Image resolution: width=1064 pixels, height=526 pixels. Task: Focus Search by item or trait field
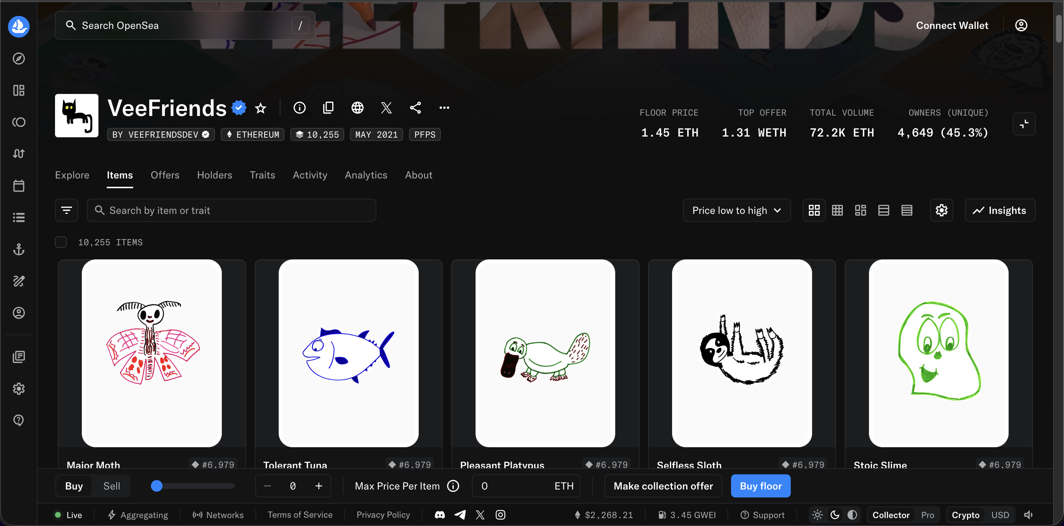pyautogui.click(x=231, y=210)
